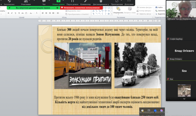Select Світлана Ткачук video tile

tap(181, 10)
